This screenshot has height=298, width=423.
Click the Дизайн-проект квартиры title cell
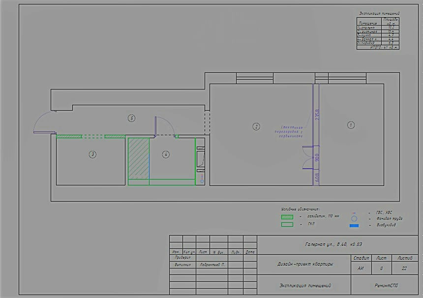304,264
